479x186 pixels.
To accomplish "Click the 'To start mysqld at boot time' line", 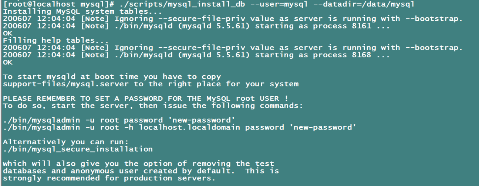I will click(112, 77).
